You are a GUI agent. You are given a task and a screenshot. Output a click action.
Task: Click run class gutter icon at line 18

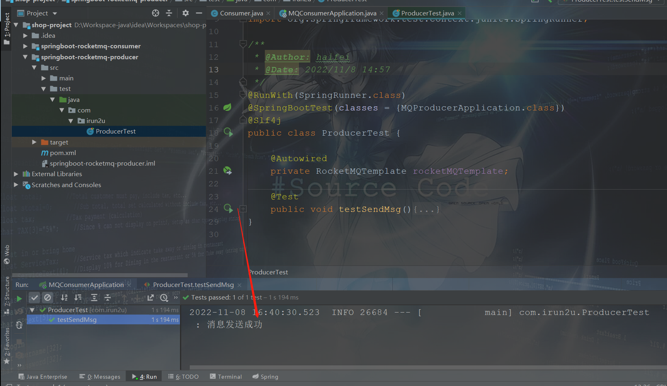(x=228, y=132)
